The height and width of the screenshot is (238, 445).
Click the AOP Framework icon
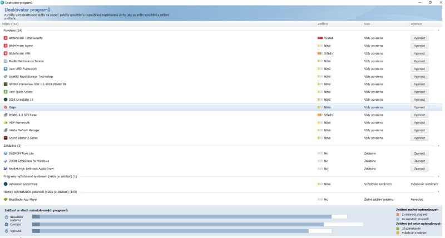(6, 122)
